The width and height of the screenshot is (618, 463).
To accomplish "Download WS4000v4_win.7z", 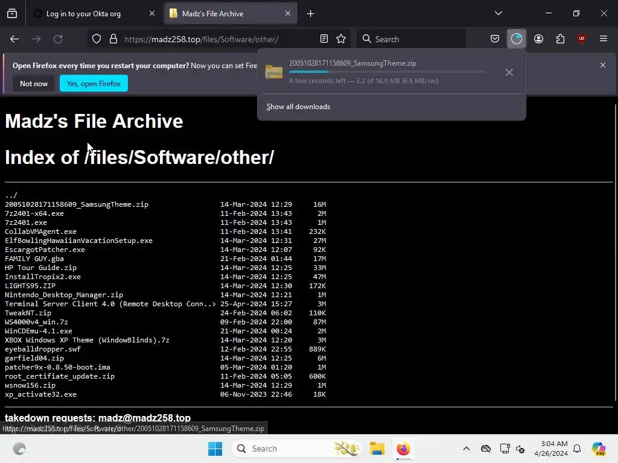I will click(36, 322).
